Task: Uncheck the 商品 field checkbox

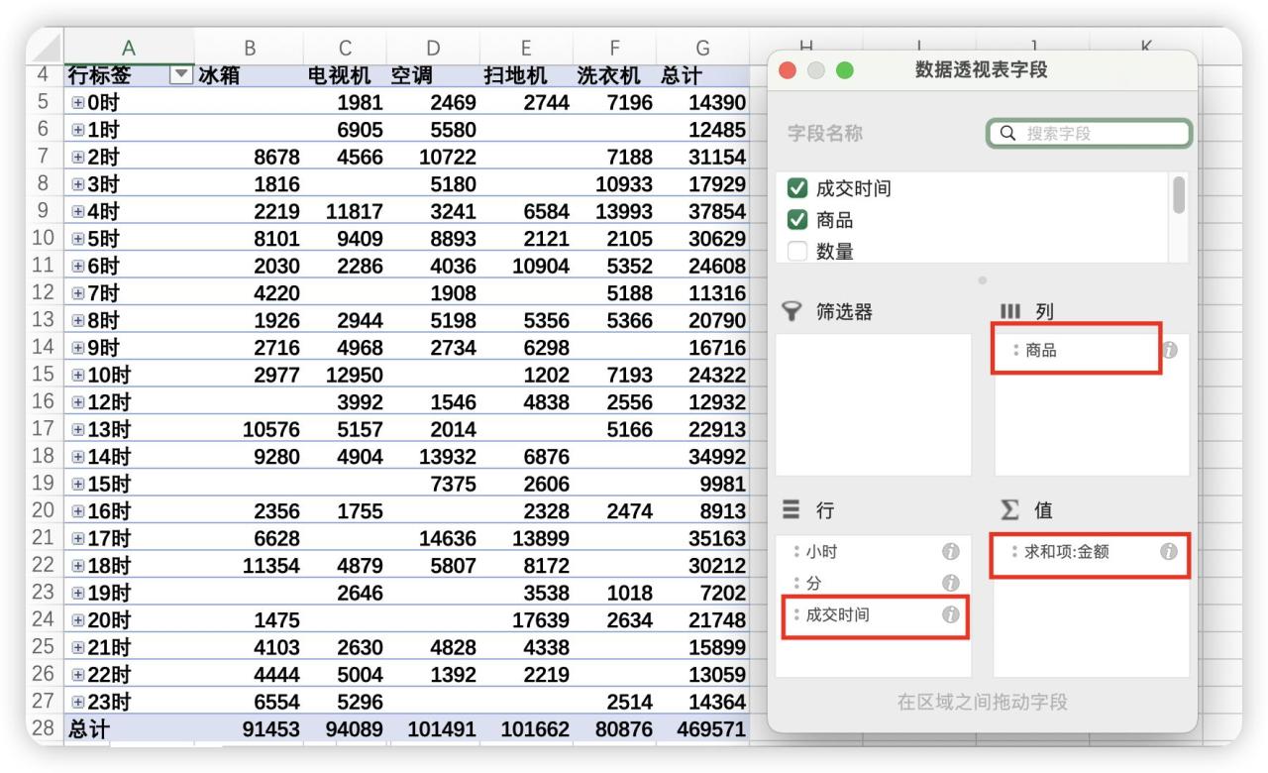Action: tap(796, 220)
